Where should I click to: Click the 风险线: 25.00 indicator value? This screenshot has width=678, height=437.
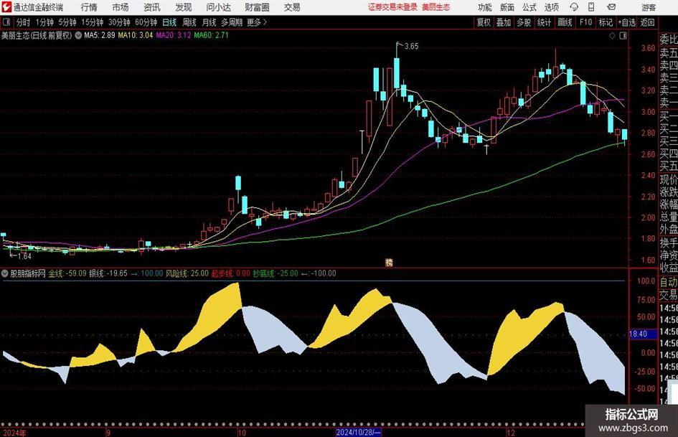pyautogui.click(x=187, y=273)
